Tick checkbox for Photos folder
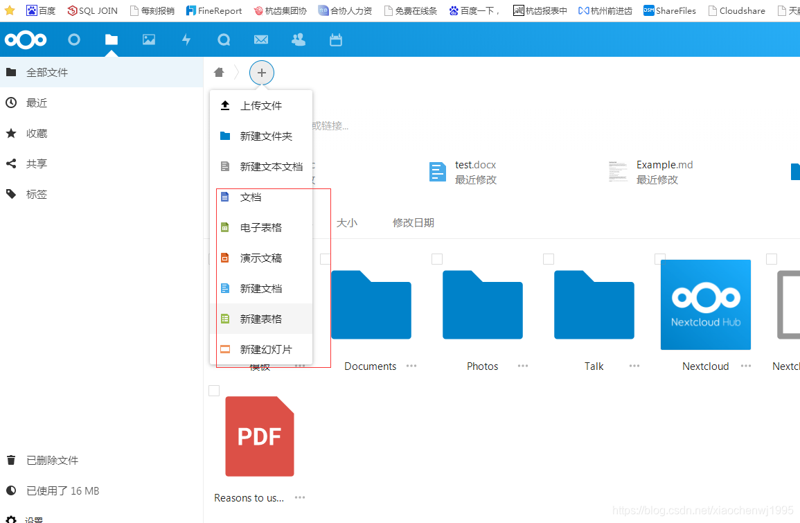 437,259
